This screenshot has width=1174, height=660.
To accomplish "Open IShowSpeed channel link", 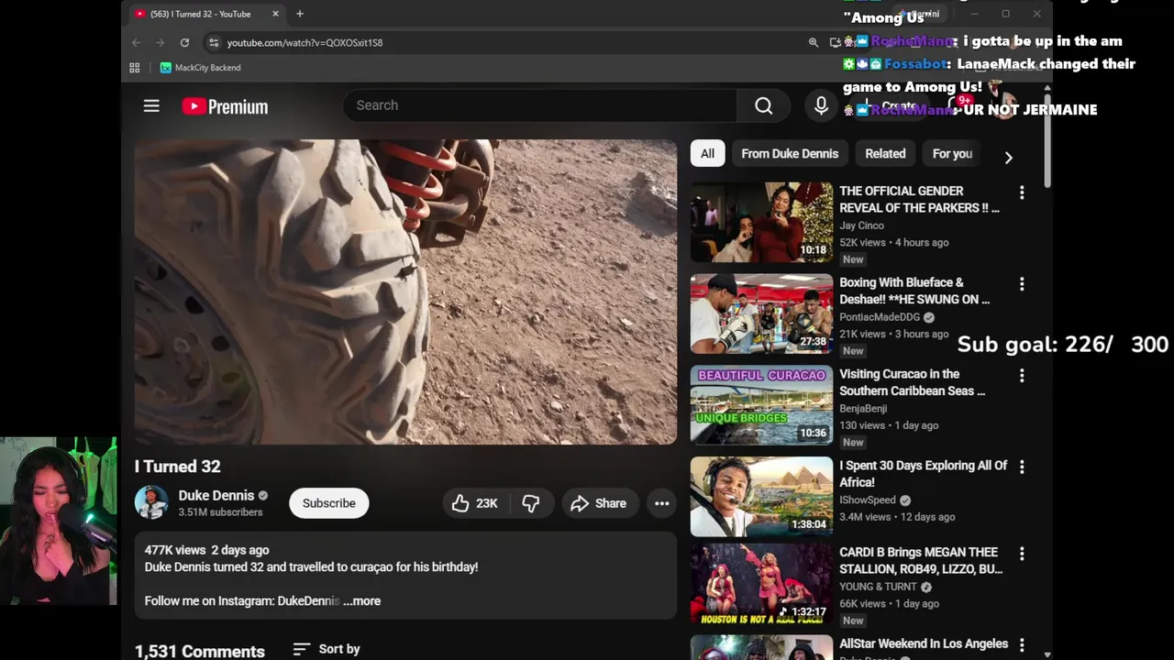I will coord(868,500).
